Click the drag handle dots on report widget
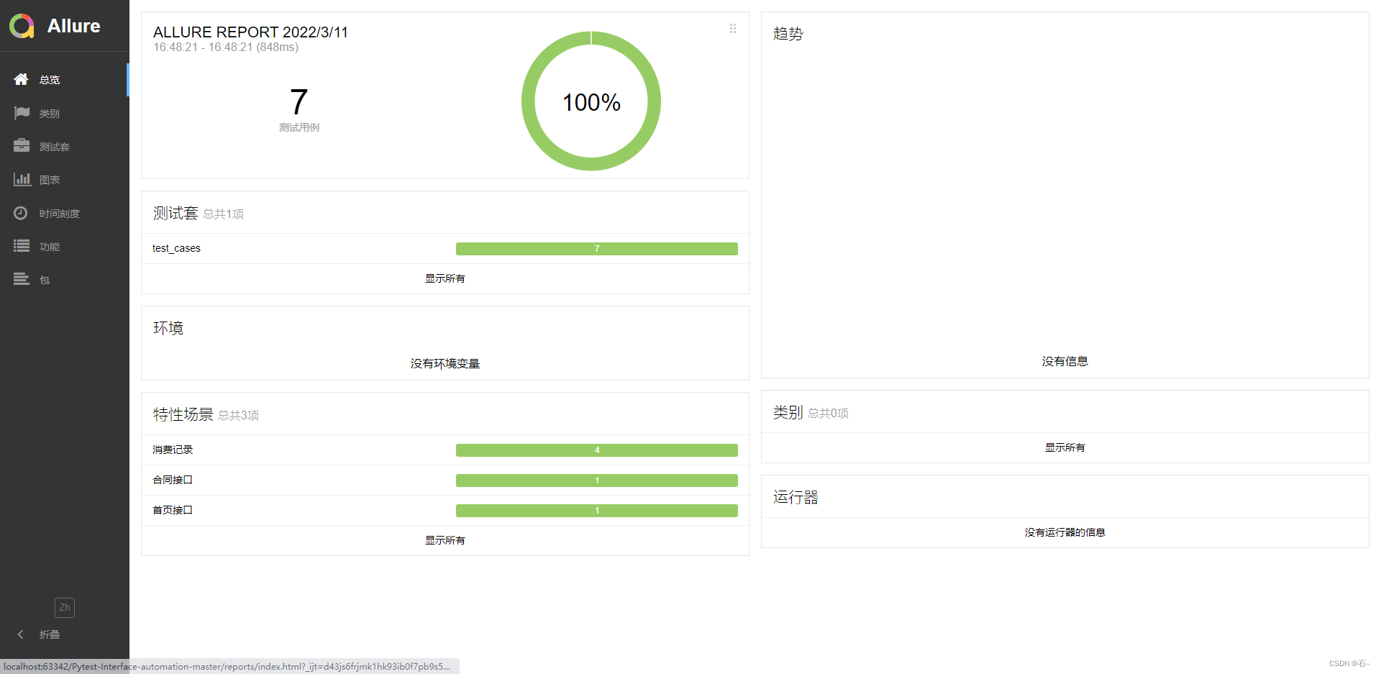This screenshot has width=1381, height=674. pyautogui.click(x=733, y=29)
